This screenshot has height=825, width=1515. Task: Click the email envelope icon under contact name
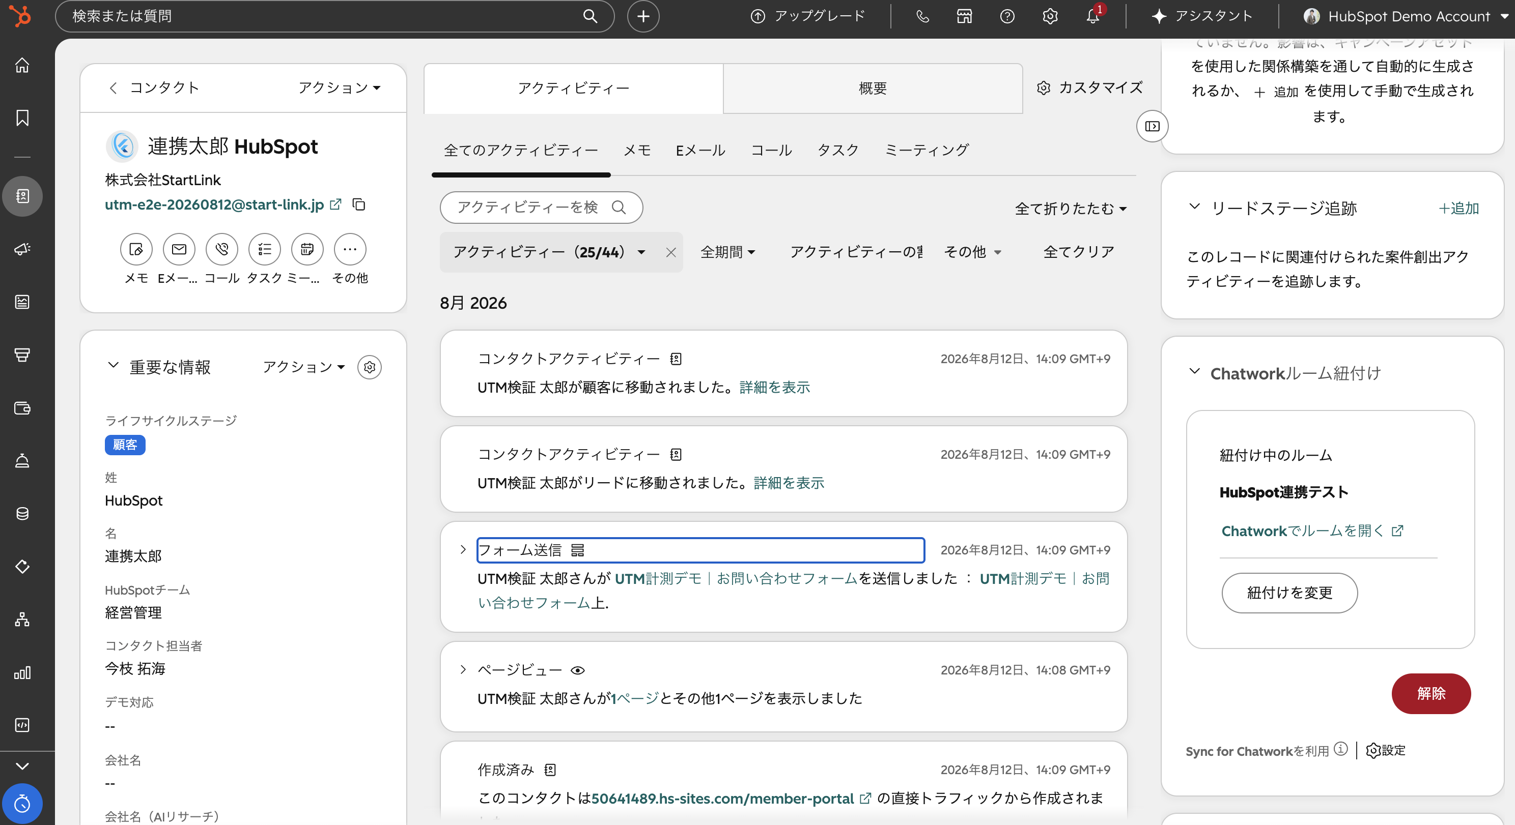click(x=179, y=249)
